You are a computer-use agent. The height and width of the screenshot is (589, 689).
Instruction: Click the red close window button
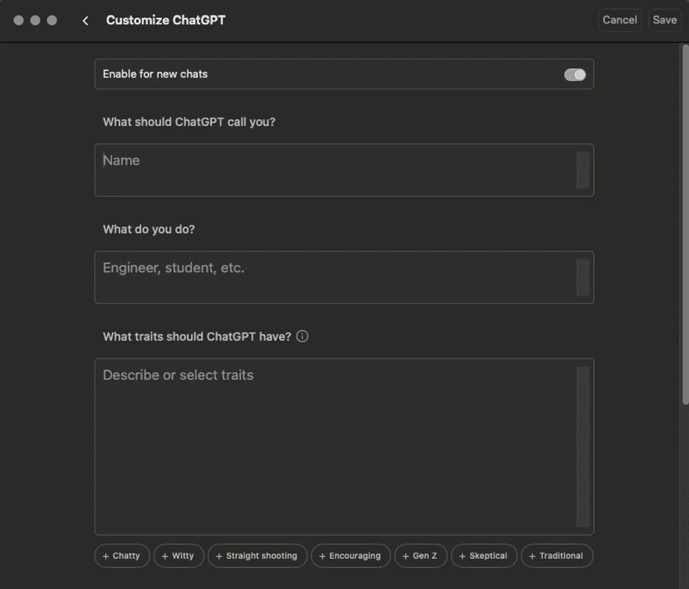(18, 21)
